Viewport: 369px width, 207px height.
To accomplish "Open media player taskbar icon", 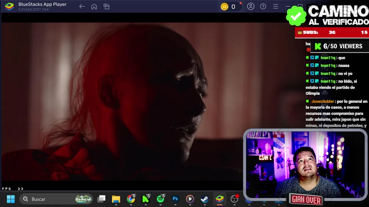I will (190, 199).
